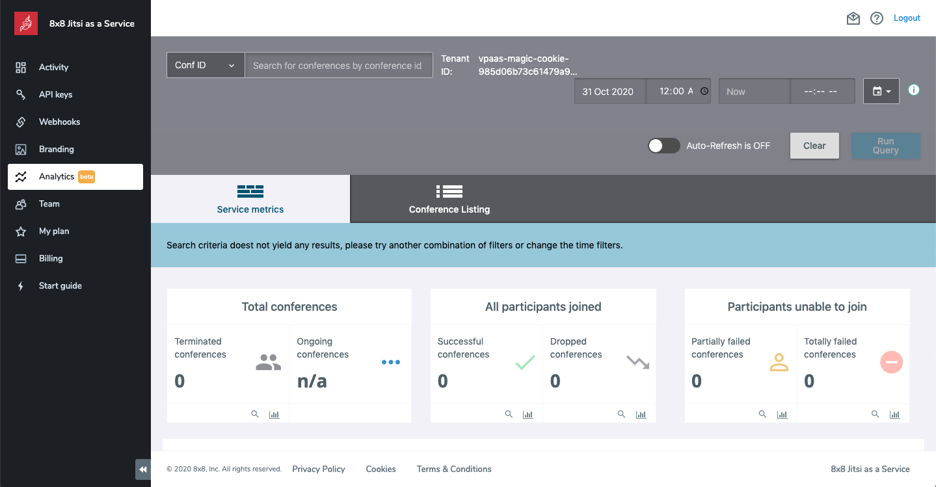Image resolution: width=936 pixels, height=487 pixels.
Task: Click the Now end date field
Action: point(755,92)
